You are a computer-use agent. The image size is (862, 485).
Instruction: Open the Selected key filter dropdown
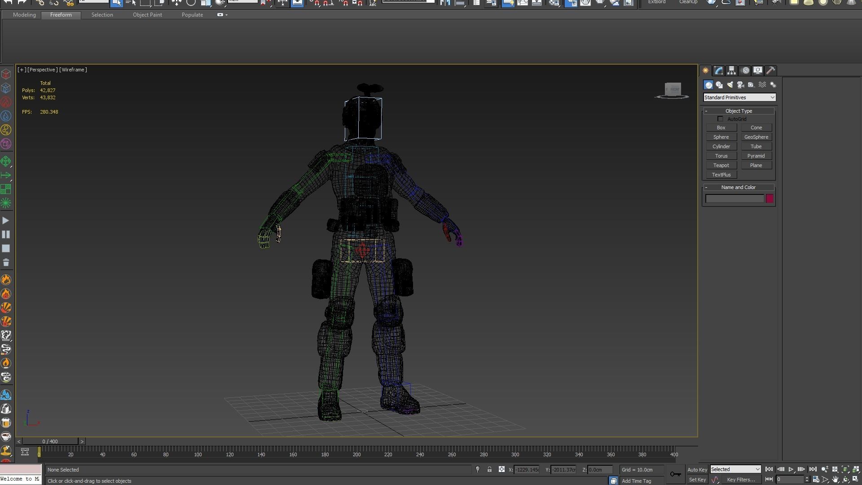[x=735, y=470]
